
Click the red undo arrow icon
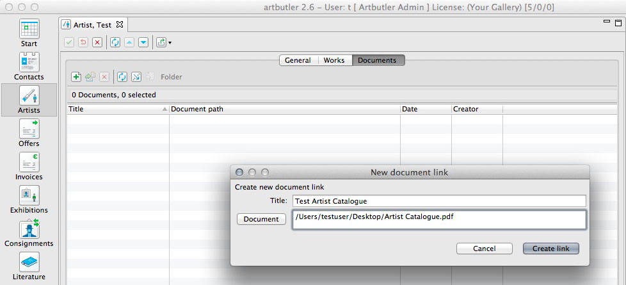(x=83, y=42)
